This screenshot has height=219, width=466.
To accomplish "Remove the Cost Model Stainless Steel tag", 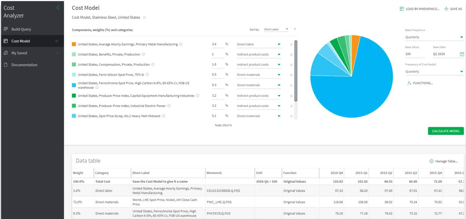I will coord(145,18).
